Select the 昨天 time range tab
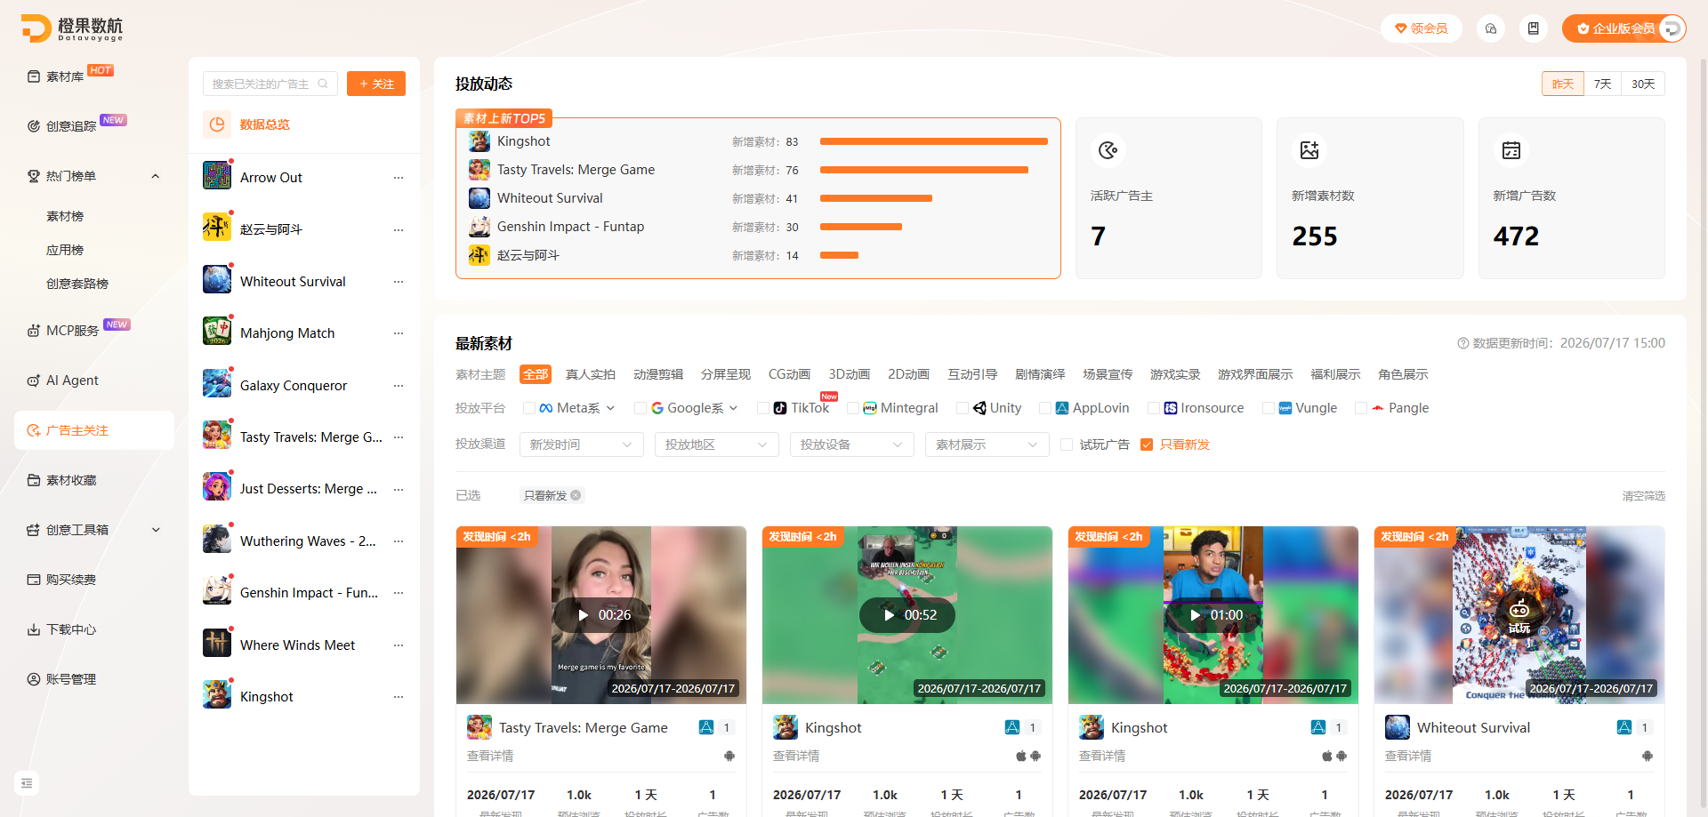Viewport: 1708px width, 817px height. (x=1563, y=84)
